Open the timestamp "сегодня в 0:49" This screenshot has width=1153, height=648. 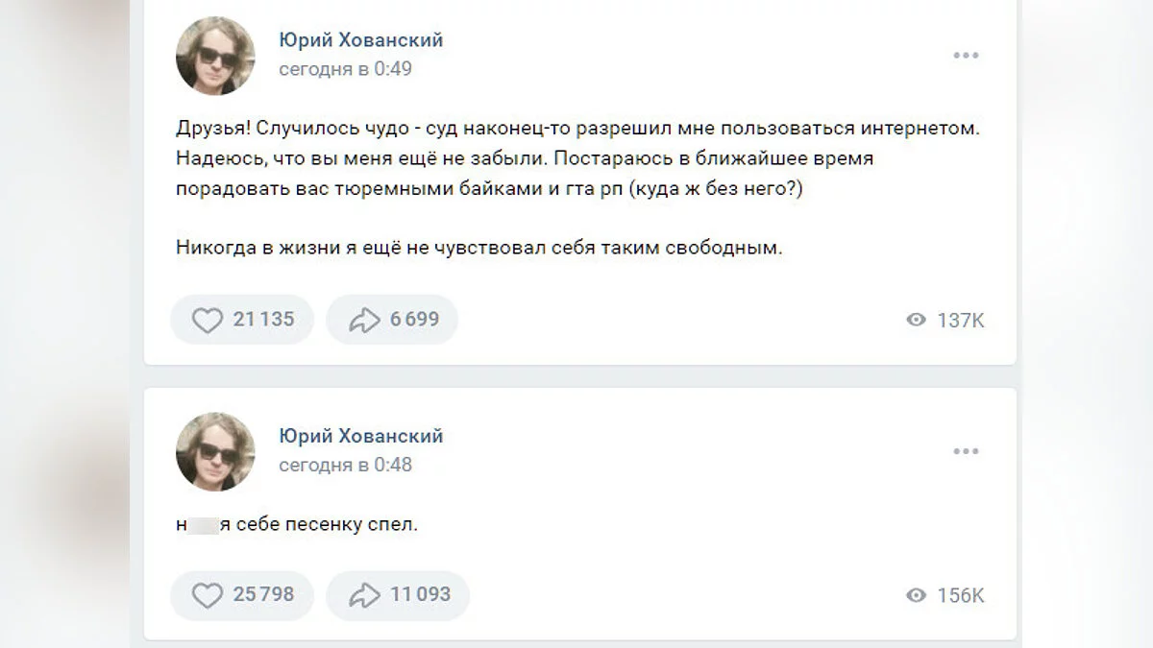(x=345, y=69)
